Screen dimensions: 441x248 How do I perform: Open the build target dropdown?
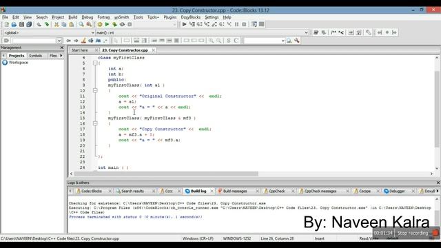(174, 25)
